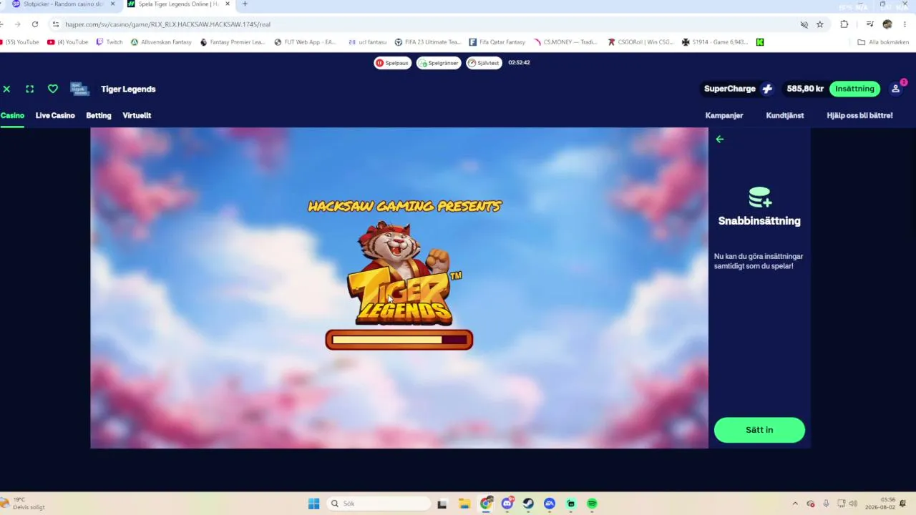Expand the Alla bokmärken folder
This screenshot has height=515, width=916.
pyautogui.click(x=883, y=42)
